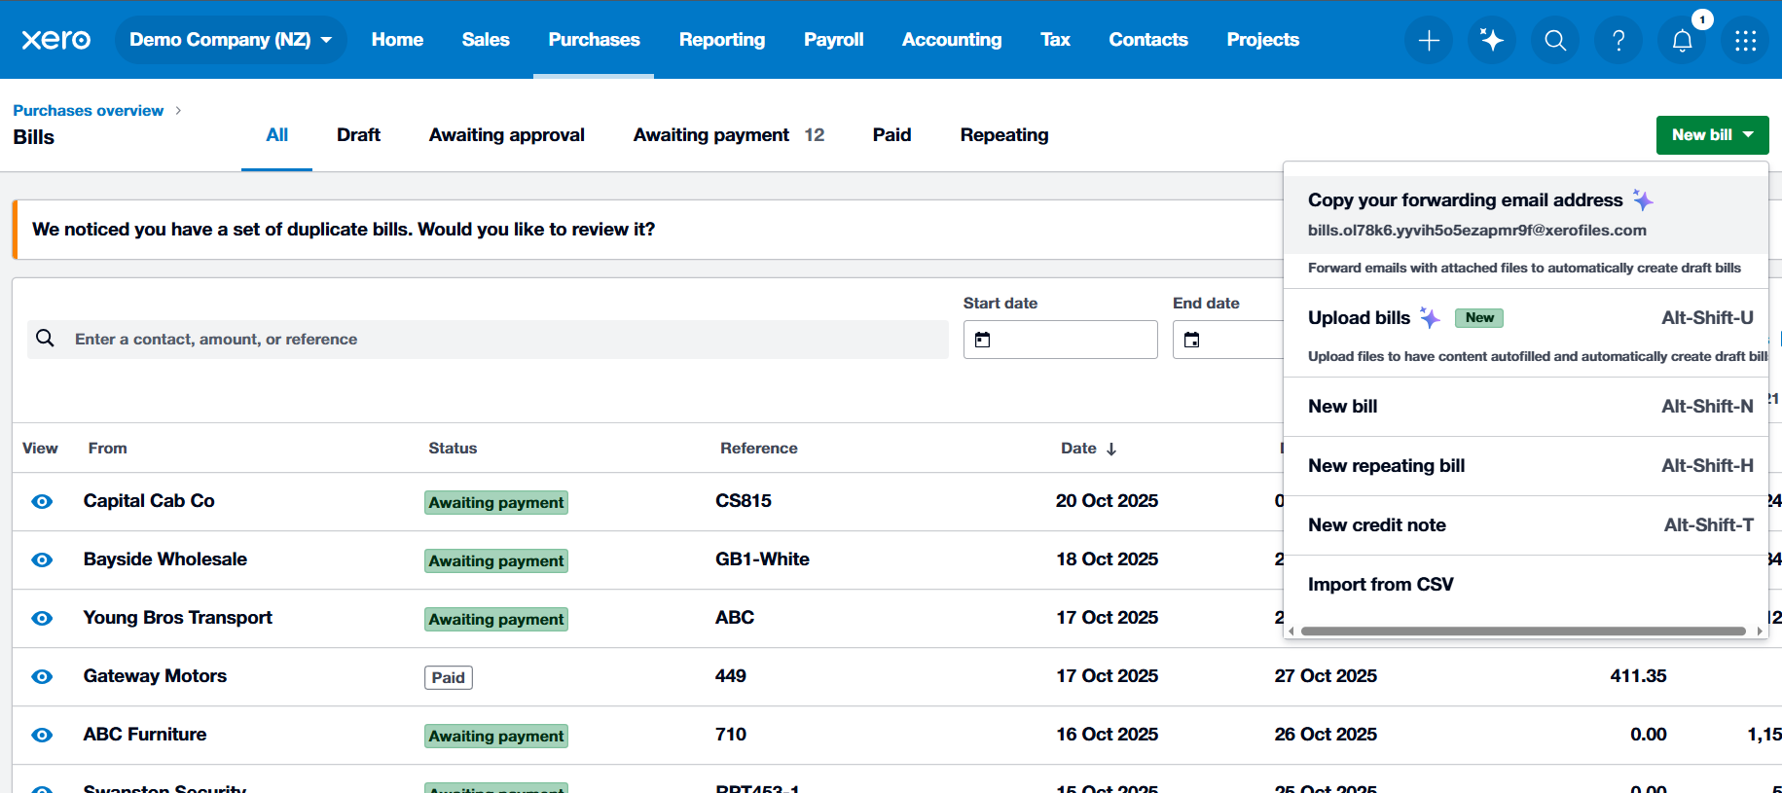Open the help question mark icon
This screenshot has width=1782, height=793.
coord(1618,40)
